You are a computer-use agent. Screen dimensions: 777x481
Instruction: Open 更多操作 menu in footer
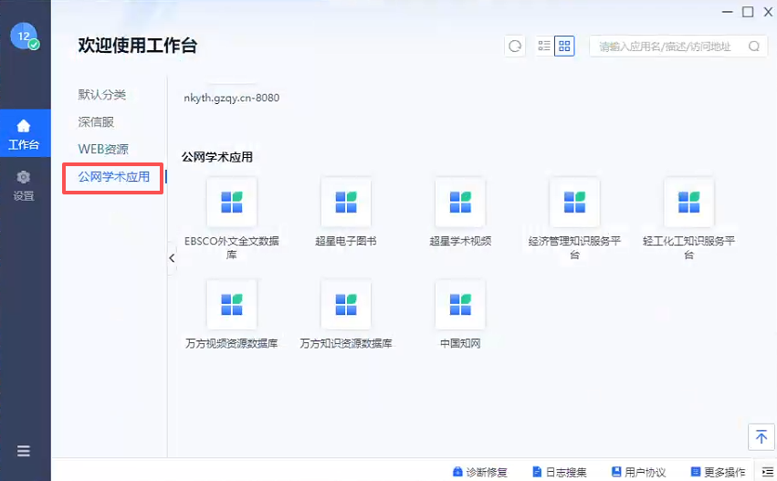coord(719,472)
